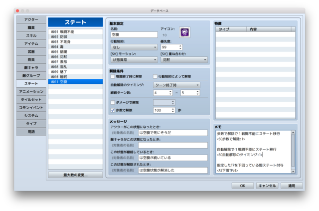Switch to コモンイベント tab
The width and height of the screenshot is (319, 211).
click(x=31, y=108)
